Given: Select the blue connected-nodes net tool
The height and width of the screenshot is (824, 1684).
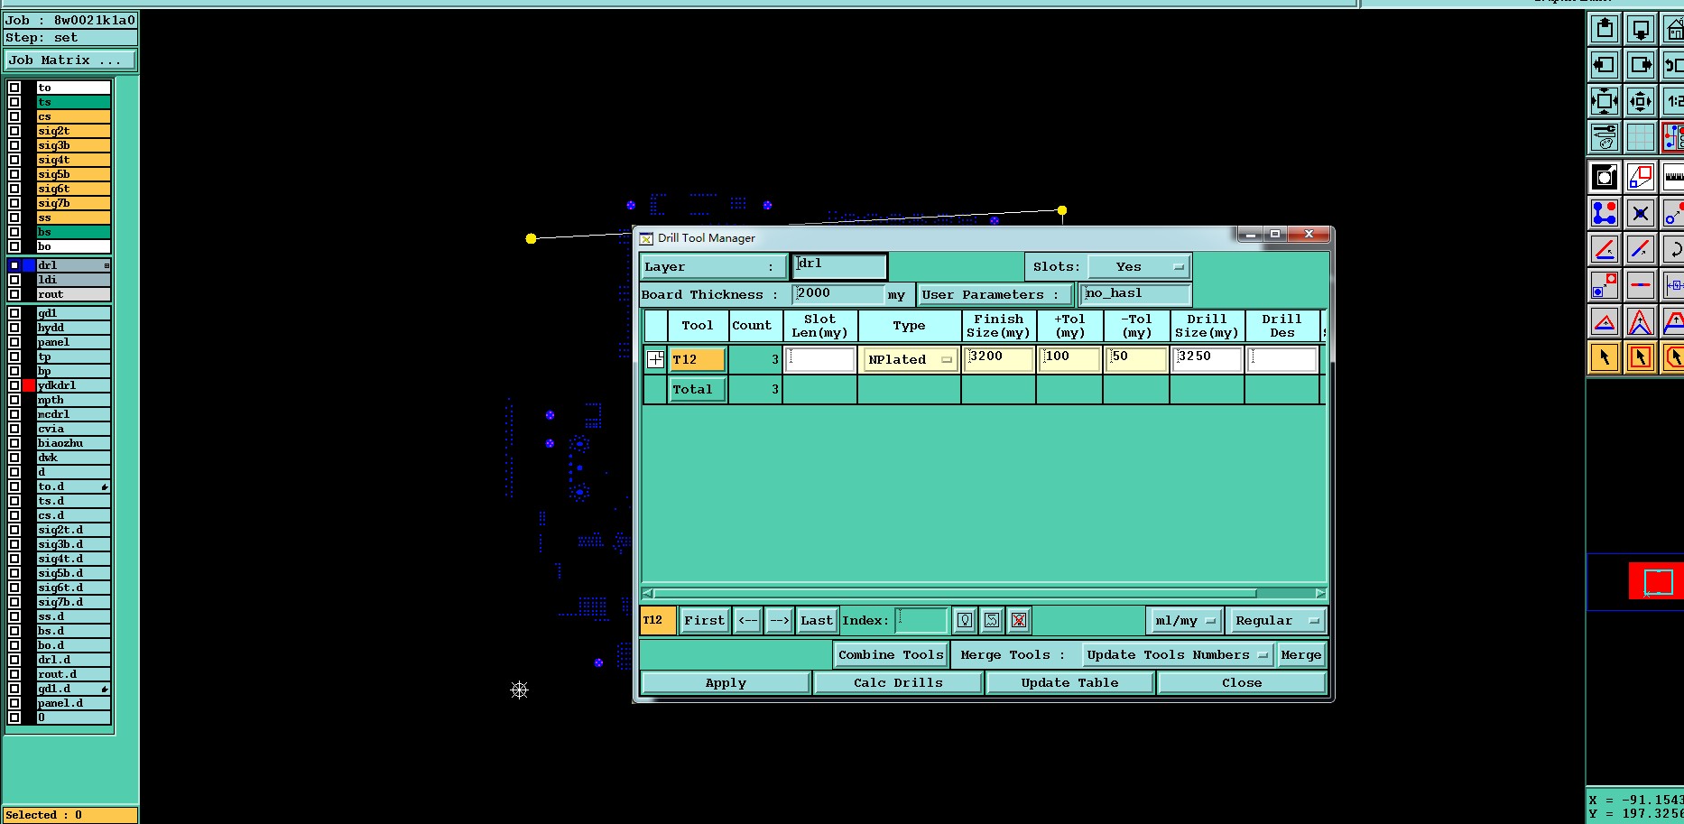Looking at the screenshot, I should [x=1605, y=213].
